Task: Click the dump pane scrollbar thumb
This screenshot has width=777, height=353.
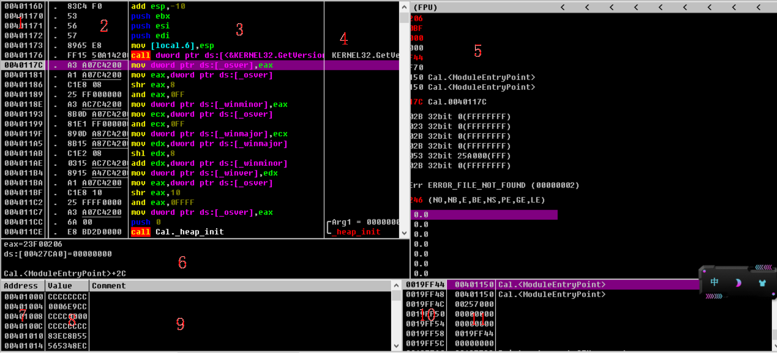Action: pos(396,295)
